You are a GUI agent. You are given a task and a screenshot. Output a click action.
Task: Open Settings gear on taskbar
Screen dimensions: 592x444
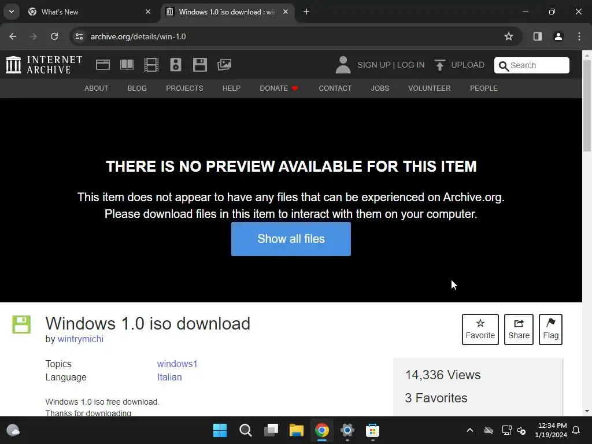tap(347, 430)
